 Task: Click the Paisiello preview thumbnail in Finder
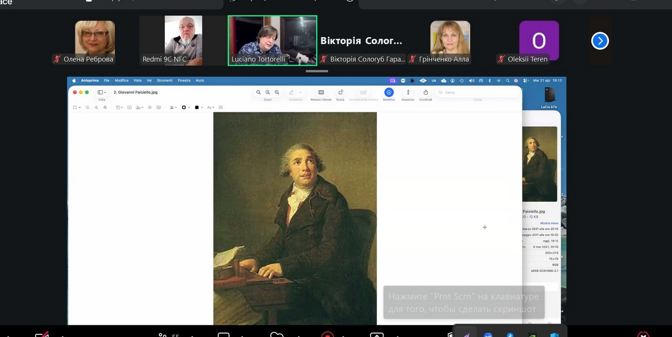[540, 164]
